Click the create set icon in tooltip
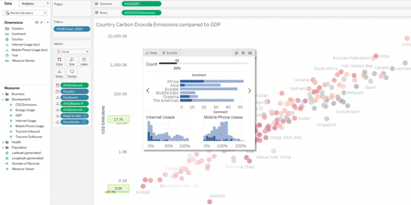411x205 pixels. (243, 53)
